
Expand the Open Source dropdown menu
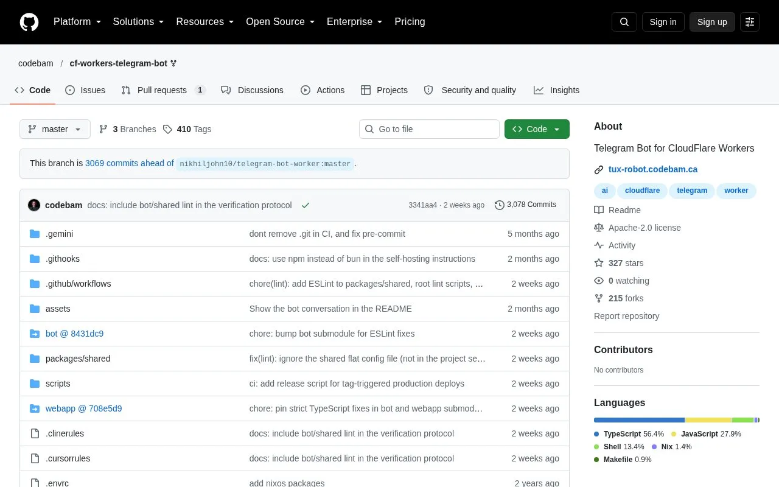(x=281, y=22)
